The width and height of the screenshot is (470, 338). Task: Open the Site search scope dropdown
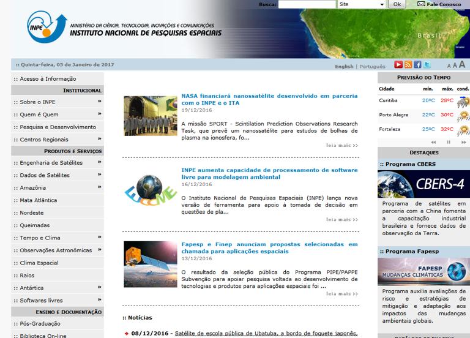[x=362, y=4]
